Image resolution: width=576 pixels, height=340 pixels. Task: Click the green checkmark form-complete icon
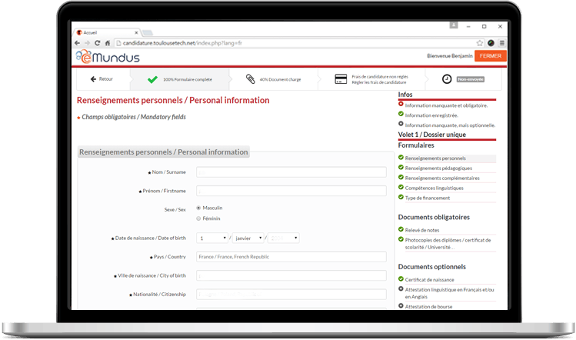tap(152, 79)
